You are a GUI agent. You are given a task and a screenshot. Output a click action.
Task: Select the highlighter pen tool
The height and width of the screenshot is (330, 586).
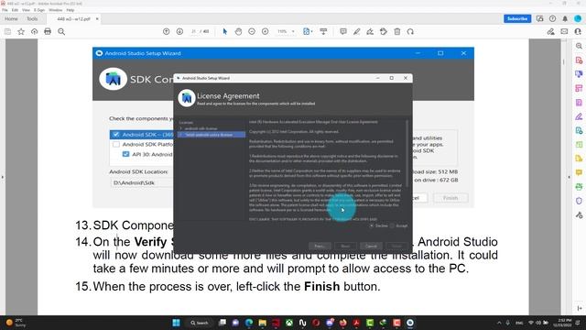(356, 32)
